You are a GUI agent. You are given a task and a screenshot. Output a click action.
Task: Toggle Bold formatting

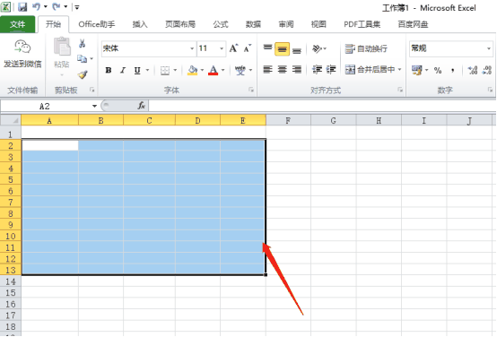[x=109, y=70]
